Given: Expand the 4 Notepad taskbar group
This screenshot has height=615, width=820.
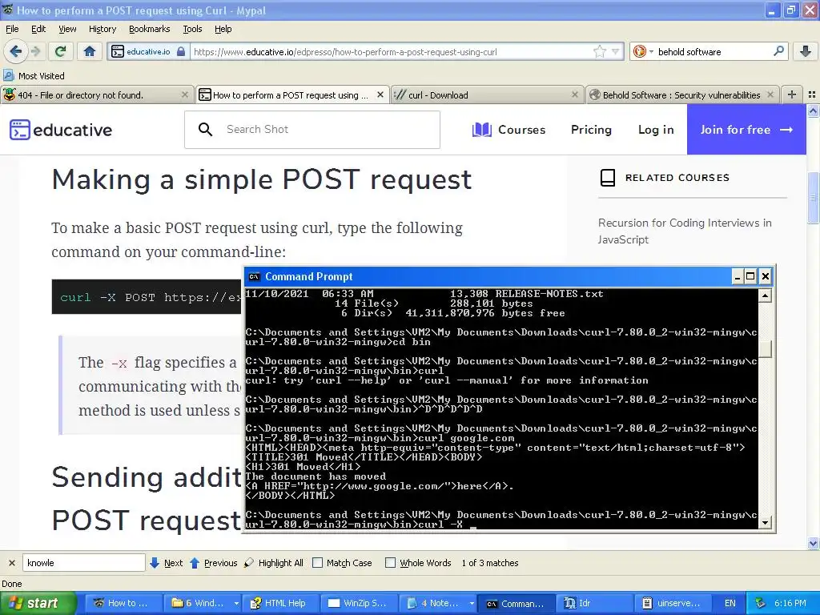Looking at the screenshot, I should click(472, 603).
